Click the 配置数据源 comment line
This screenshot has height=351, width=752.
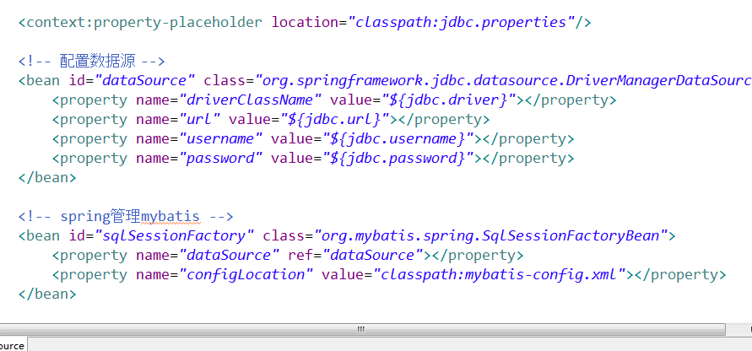pyautogui.click(x=92, y=62)
